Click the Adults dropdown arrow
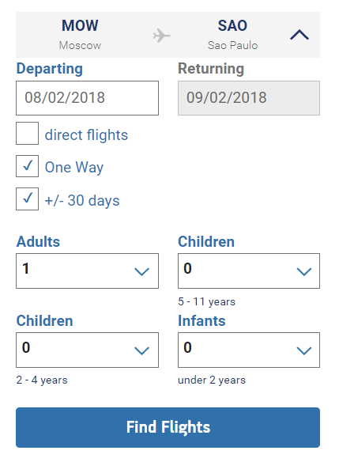The image size is (339, 458). coord(141,271)
